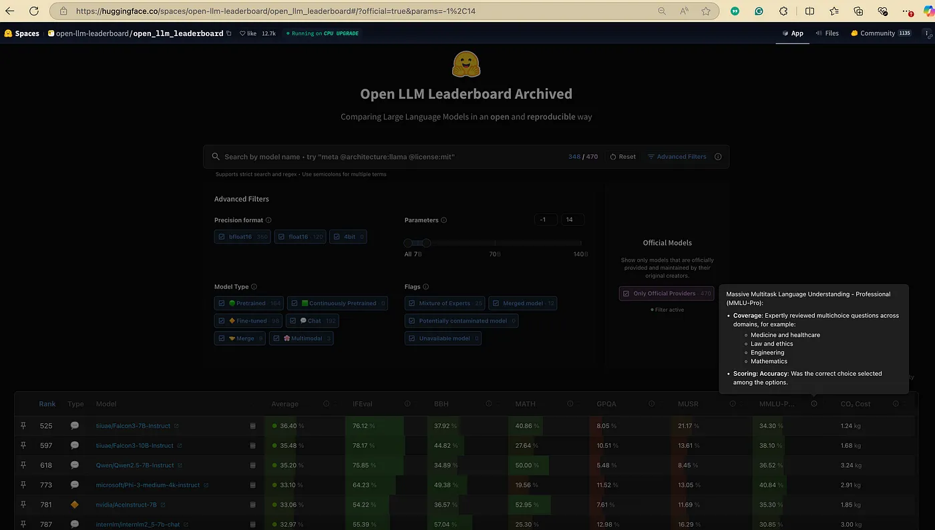935x530 pixels.
Task: Toggle the Multimodal model type filter
Action: (301, 338)
